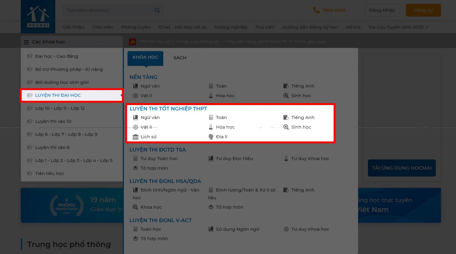Screen dimensions: 456x254
Task: Open Bồi dưỡng học sinh giỏi category
Action: (x=72, y=83)
